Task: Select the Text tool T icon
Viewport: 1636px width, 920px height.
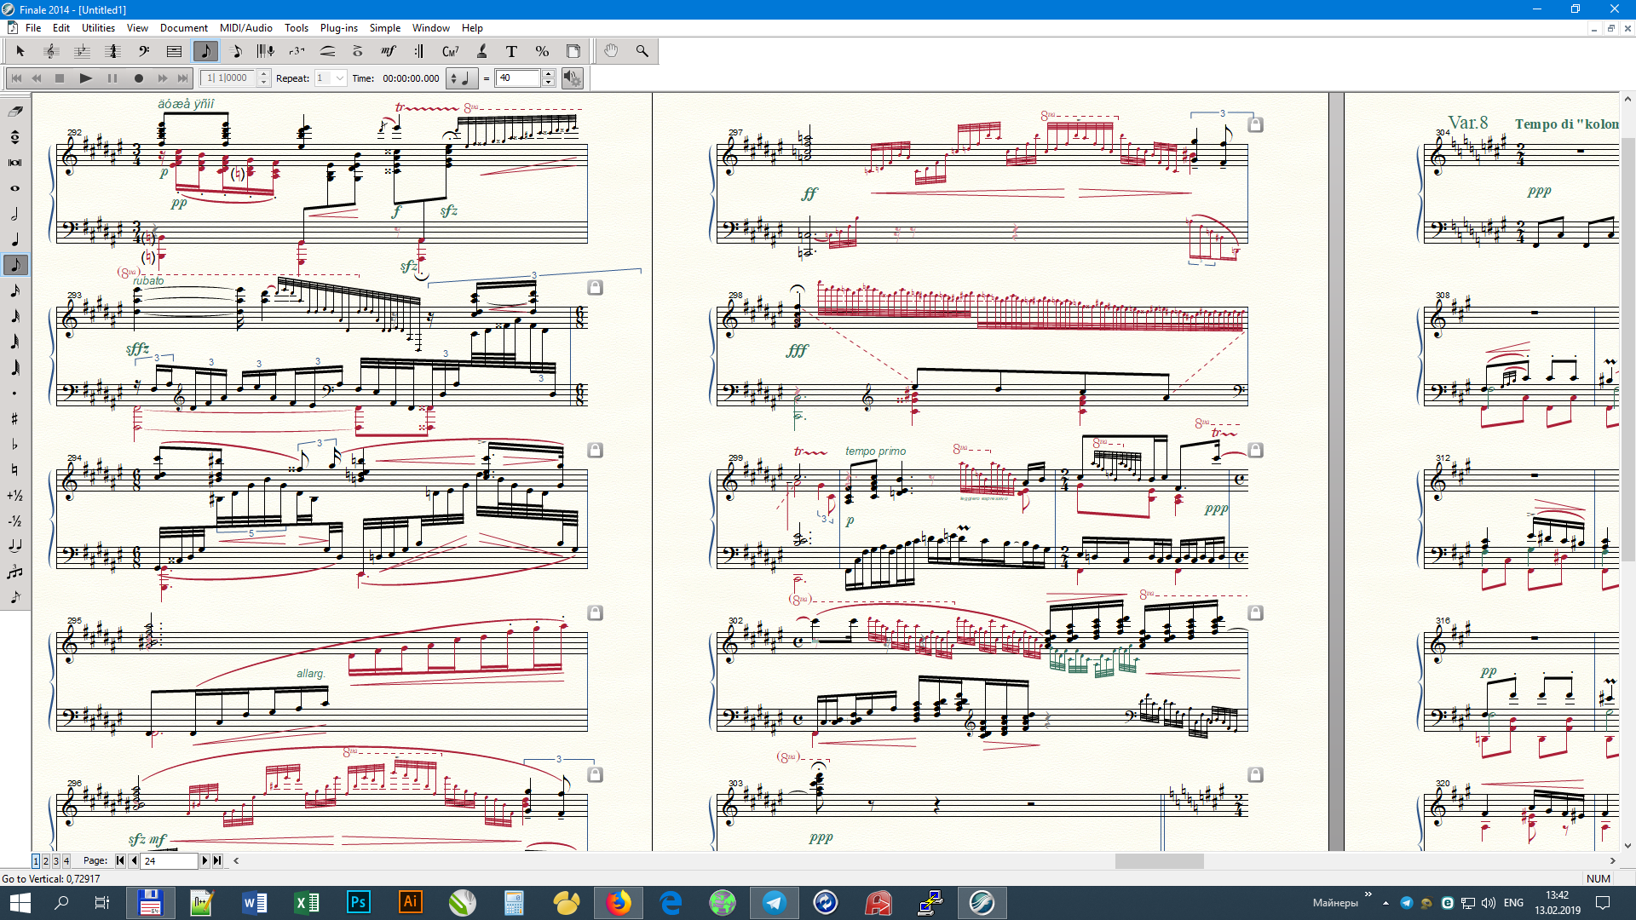Action: 511,51
